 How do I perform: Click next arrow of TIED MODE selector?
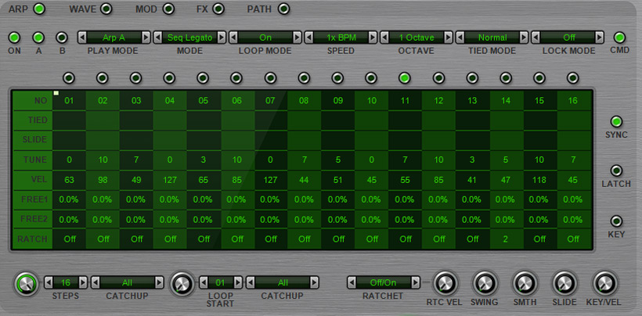(524, 38)
